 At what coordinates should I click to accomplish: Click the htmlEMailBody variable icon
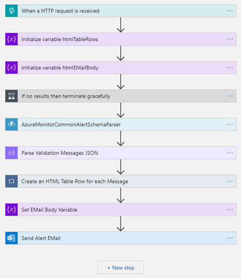coord(11,67)
